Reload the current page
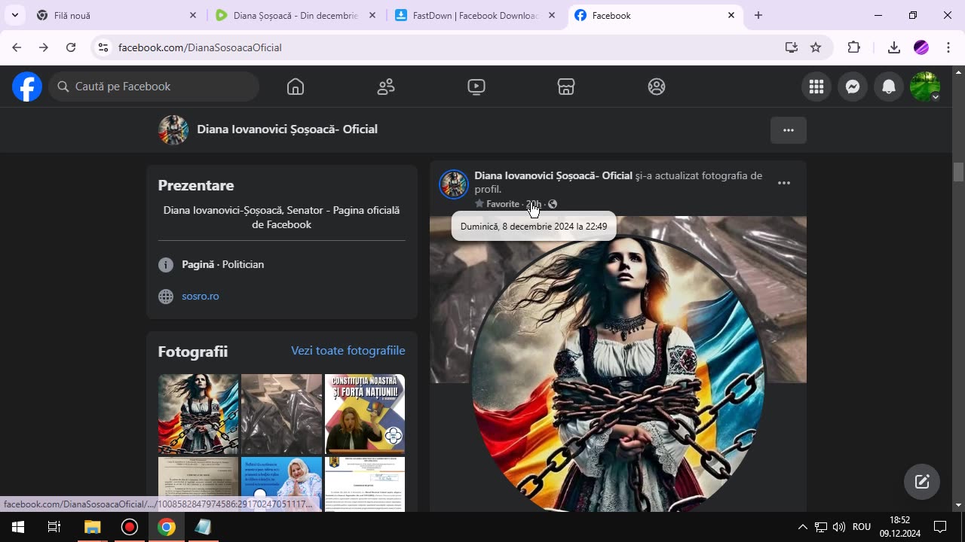This screenshot has width=965, height=542. click(71, 47)
